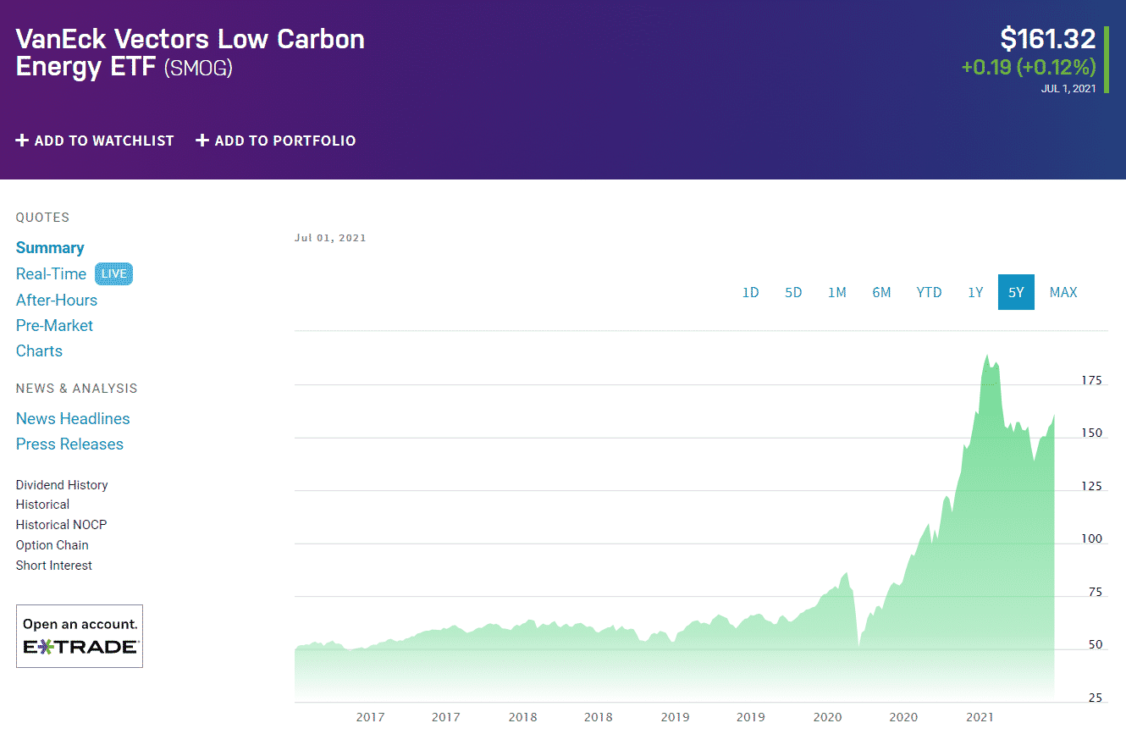The image size is (1126, 734).
Task: Click the LIVE badge next to Real-Time
Action: 113,273
